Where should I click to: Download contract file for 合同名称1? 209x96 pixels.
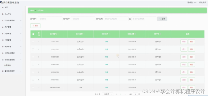coord(106,42)
